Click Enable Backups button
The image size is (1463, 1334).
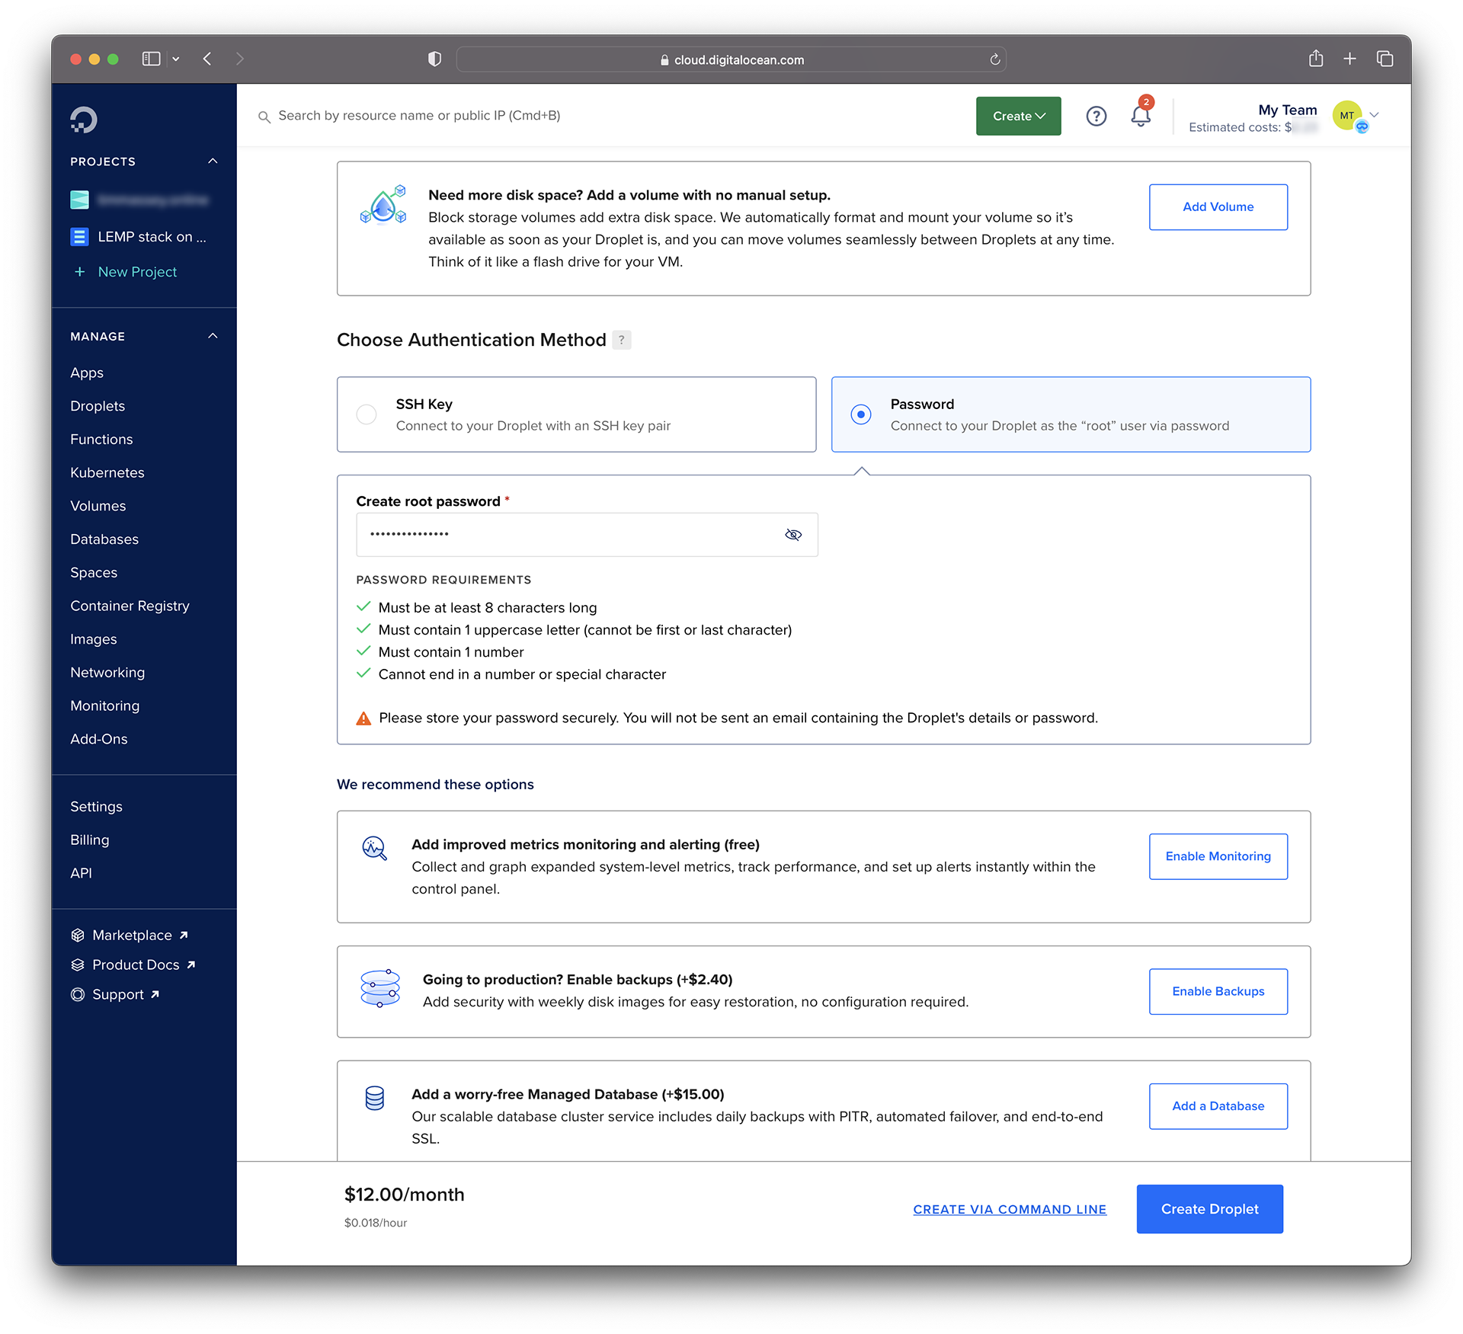click(1218, 991)
